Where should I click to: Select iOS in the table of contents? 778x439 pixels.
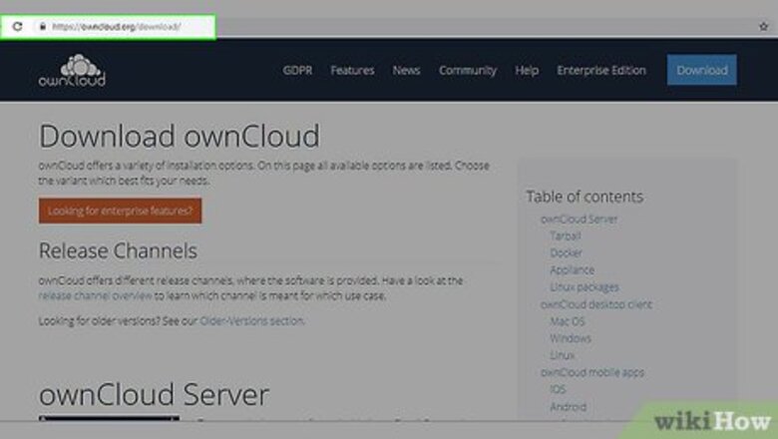coord(558,389)
